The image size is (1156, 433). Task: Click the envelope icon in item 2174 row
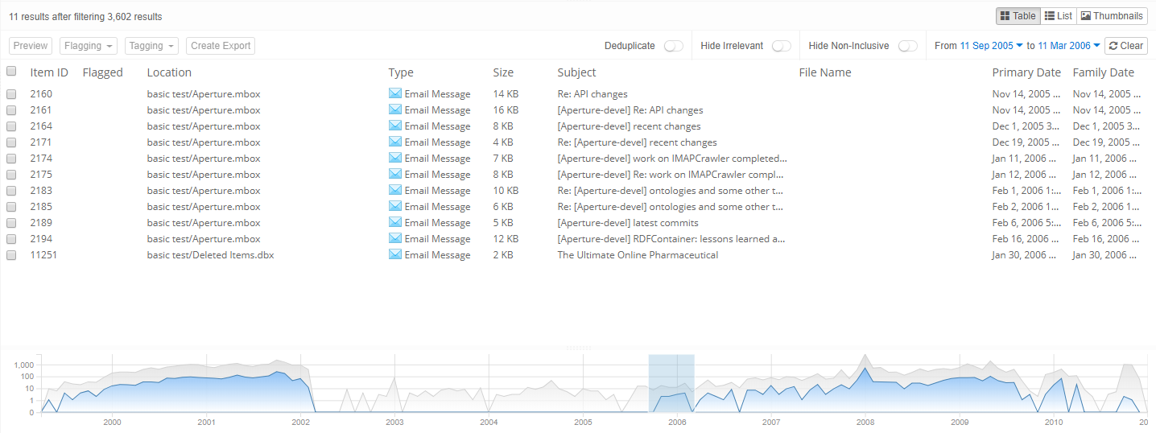coord(394,159)
